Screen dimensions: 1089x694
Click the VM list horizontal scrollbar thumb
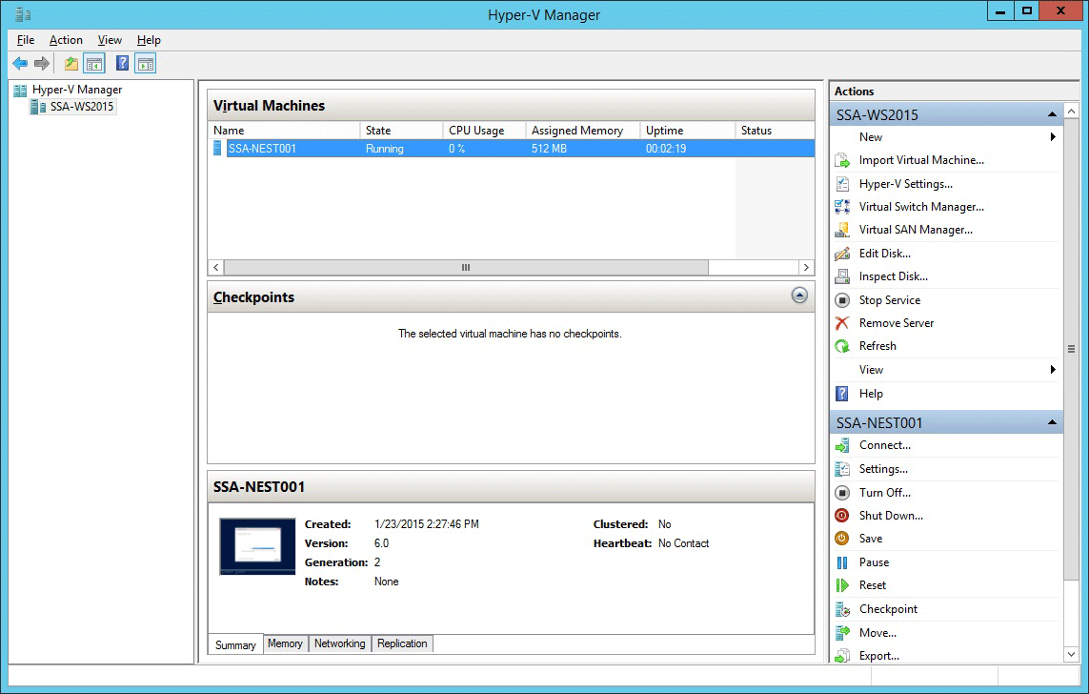(466, 268)
